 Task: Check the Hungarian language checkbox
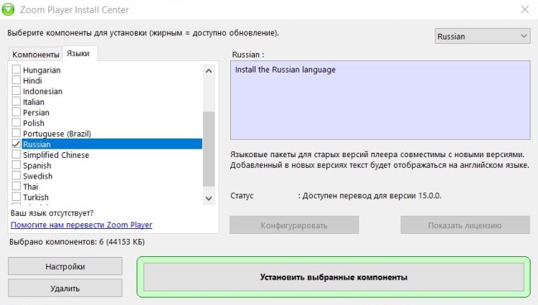coord(16,70)
